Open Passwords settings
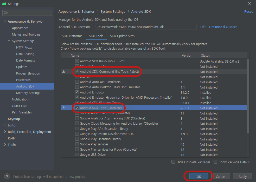Screen dimensions: 256x182 pos(23,80)
